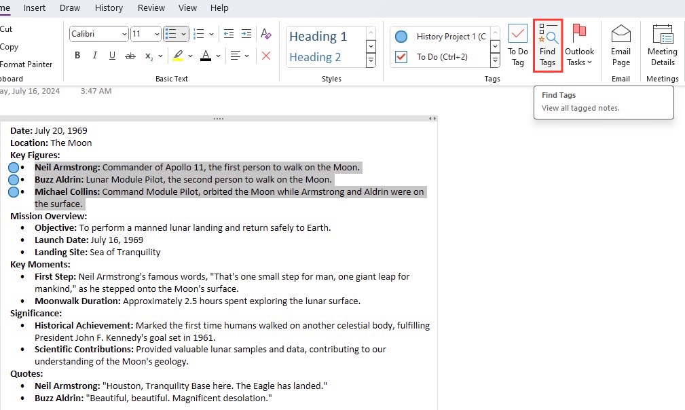Expand the font size 11 dropdown
685x410 pixels.
pos(156,34)
